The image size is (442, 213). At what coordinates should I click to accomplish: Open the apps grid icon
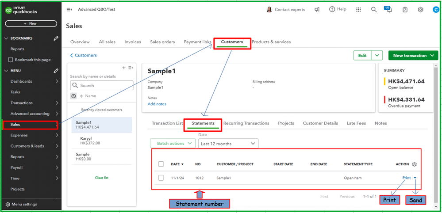coord(358,10)
